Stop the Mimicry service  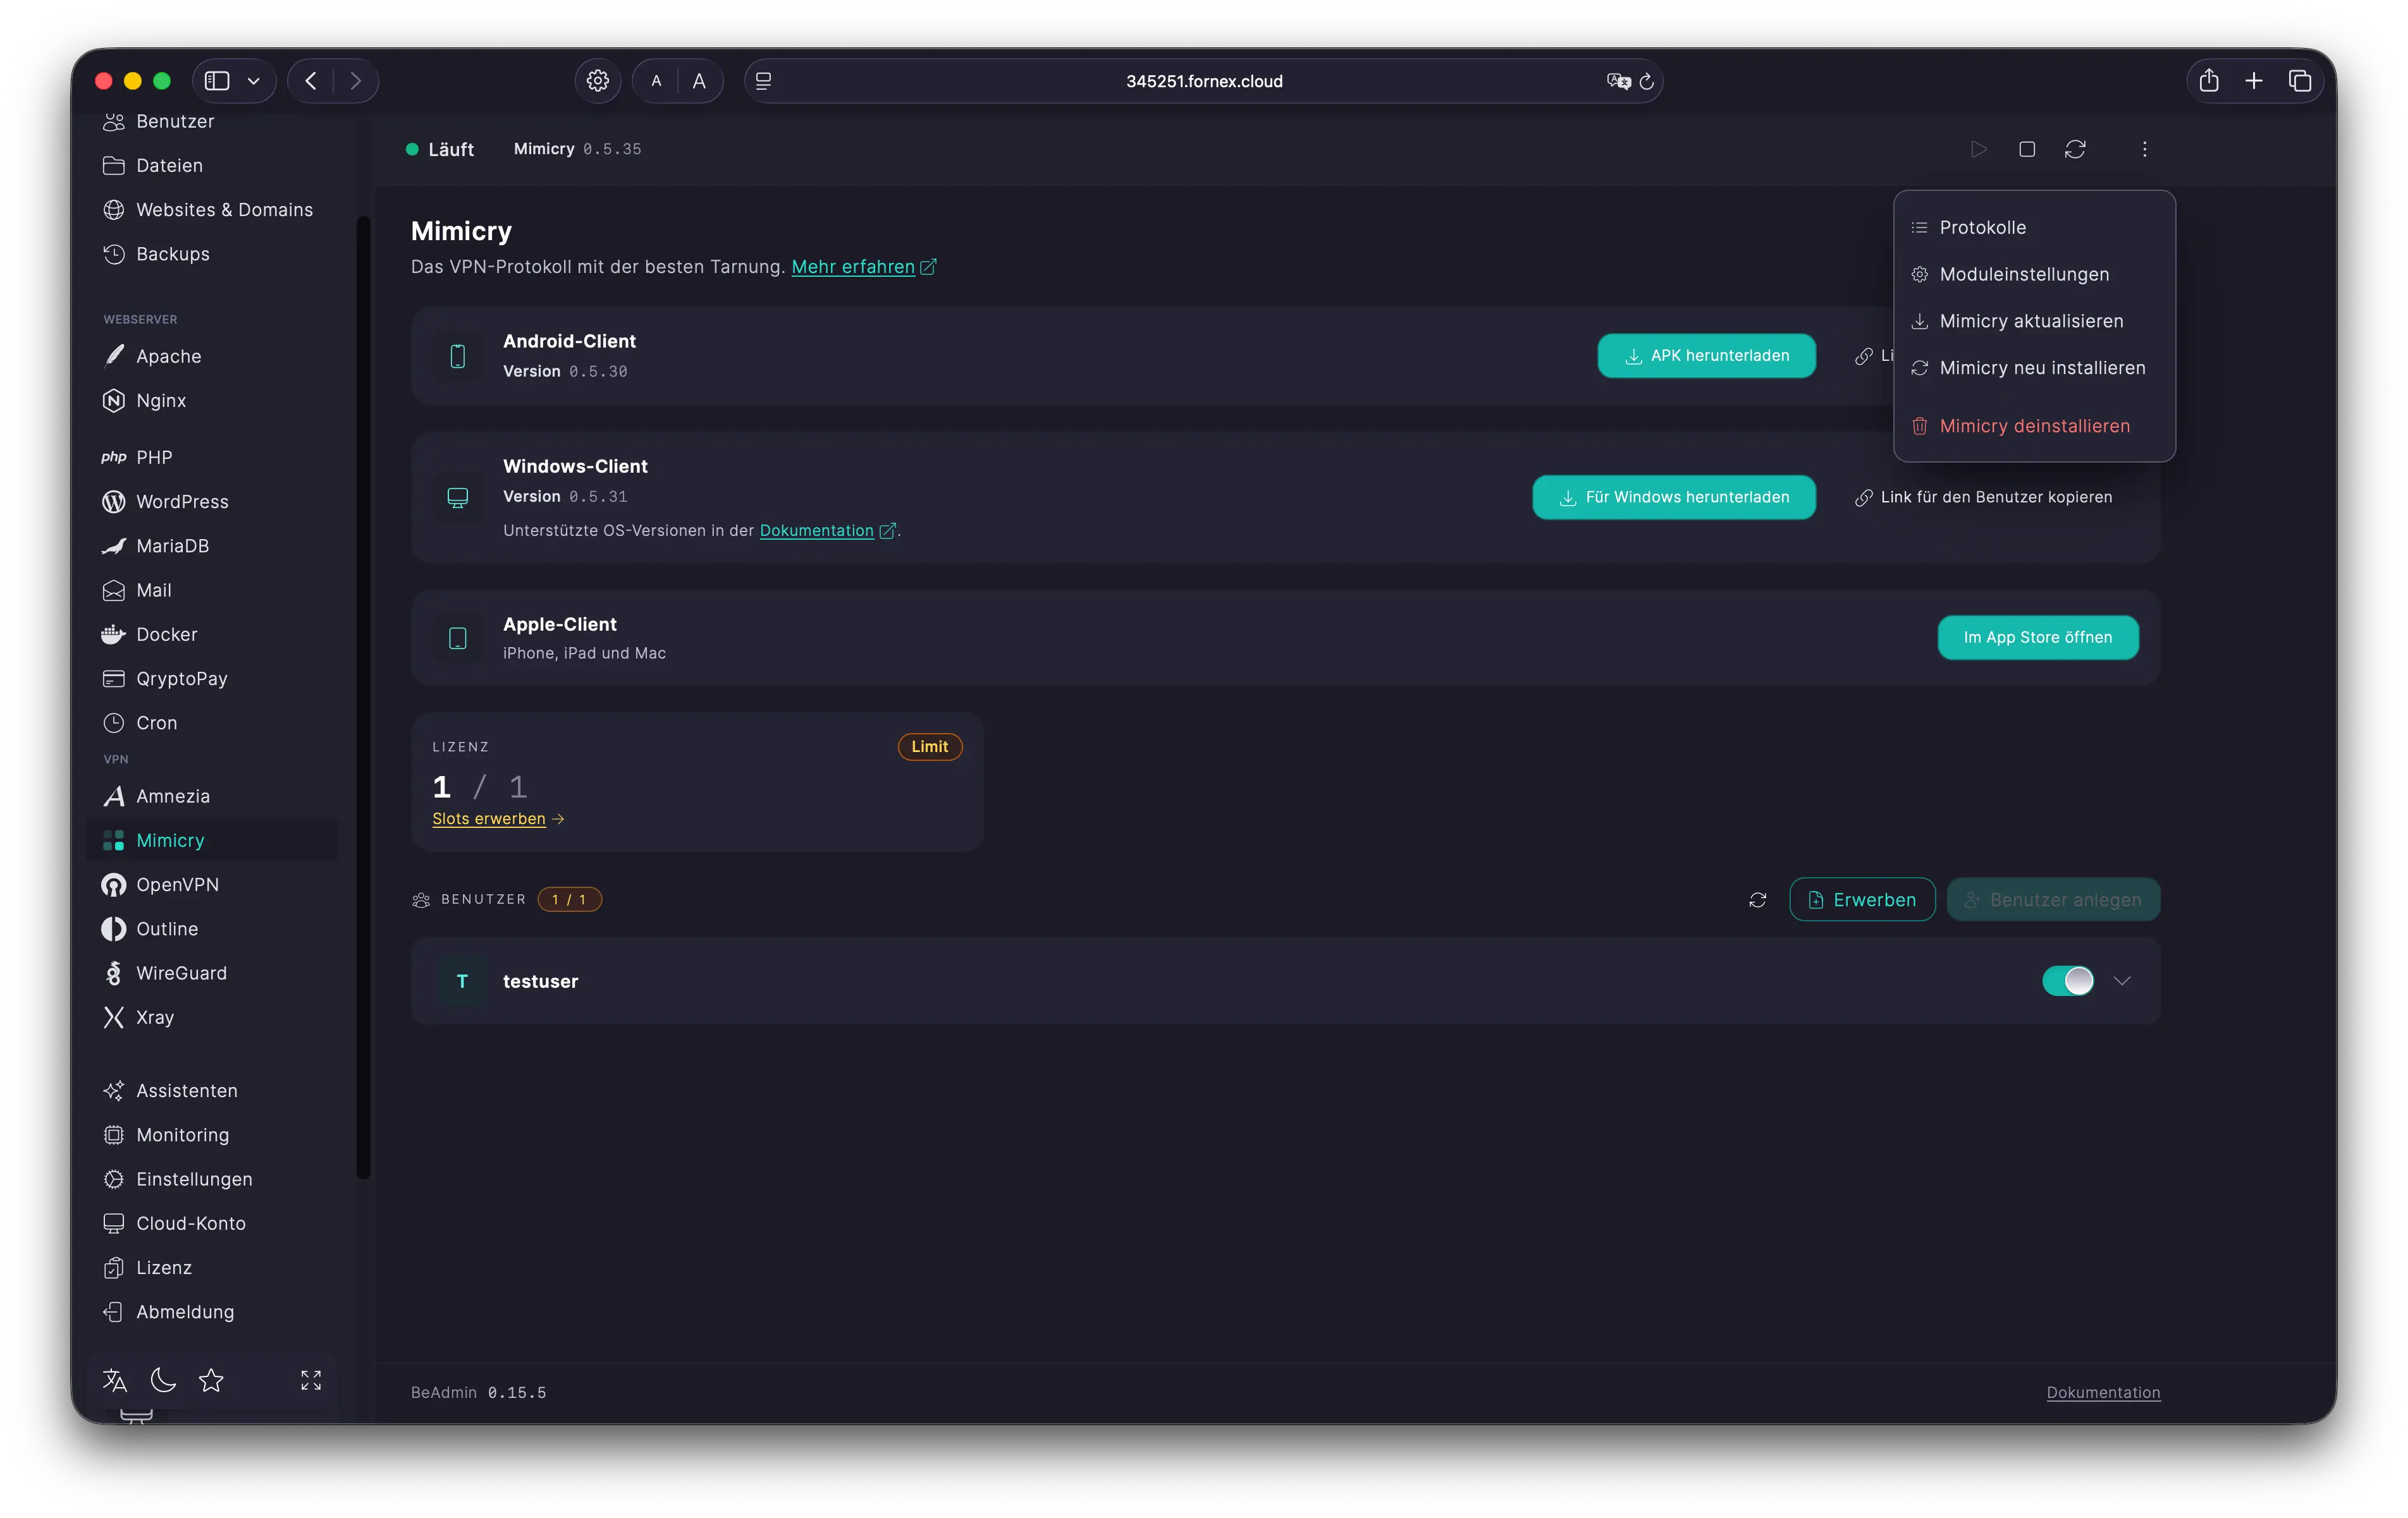pyautogui.click(x=2027, y=149)
